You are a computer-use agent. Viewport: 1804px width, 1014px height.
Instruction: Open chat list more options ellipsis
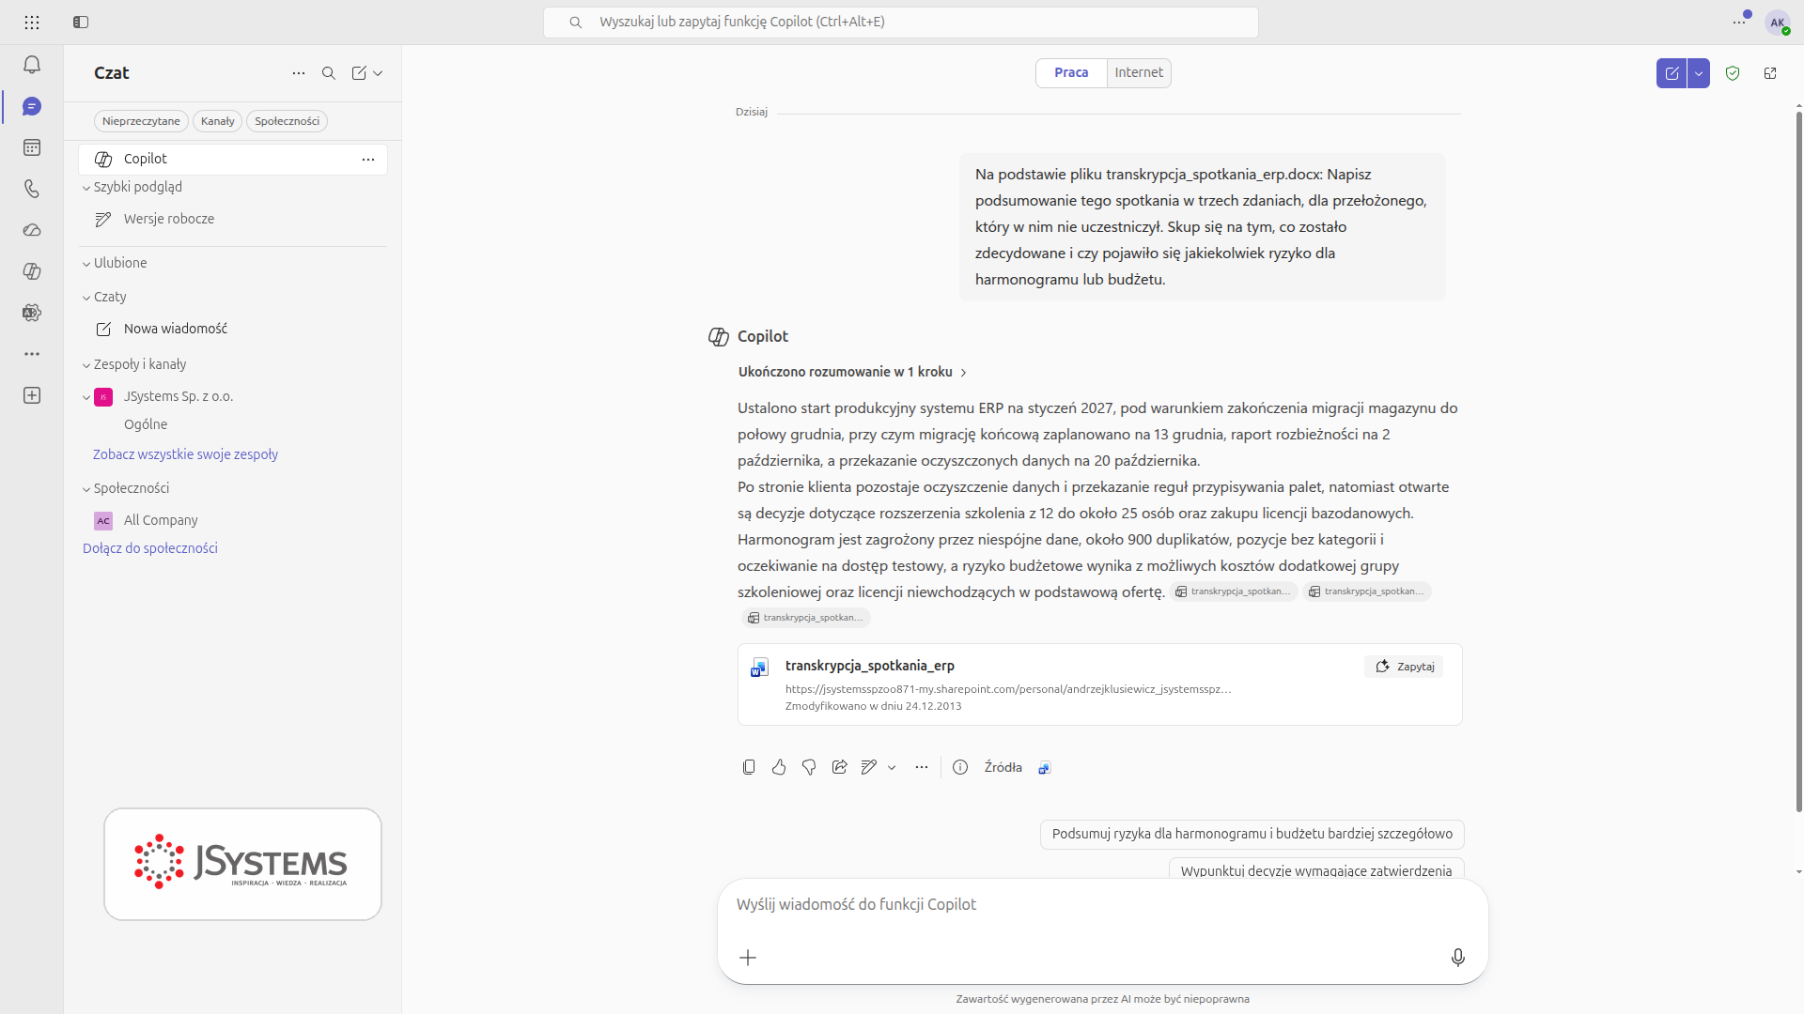299,73
